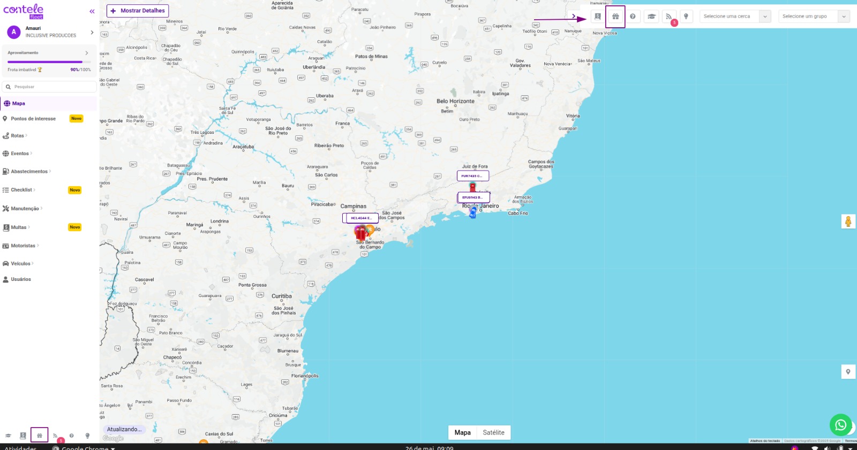Open the billing receipt icon in the top toolbar

tap(598, 17)
